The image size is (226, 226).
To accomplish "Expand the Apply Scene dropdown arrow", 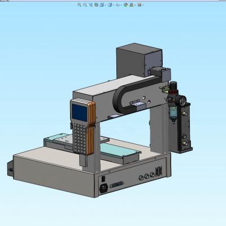I will pyautogui.click(x=135, y=5).
